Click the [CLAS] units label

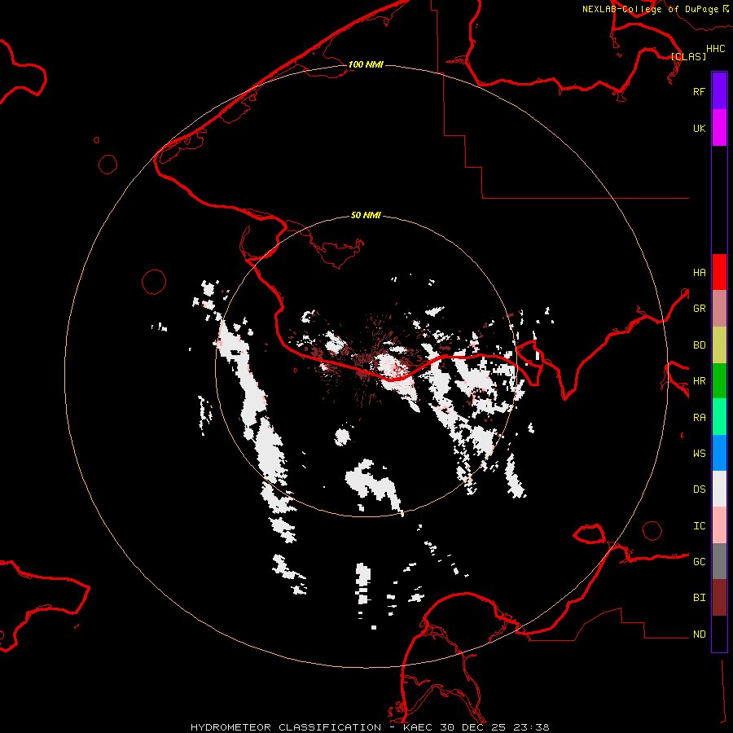(688, 56)
